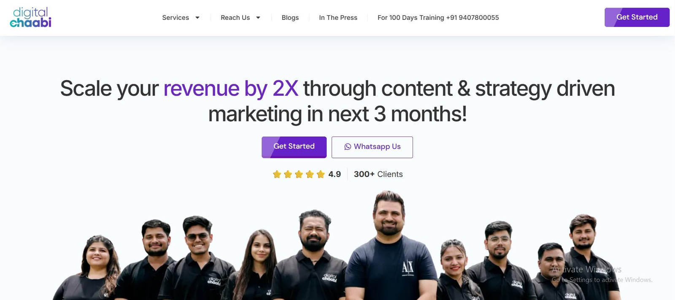Click the 4.9 rating score
This screenshot has height=300, width=675.
335,174
